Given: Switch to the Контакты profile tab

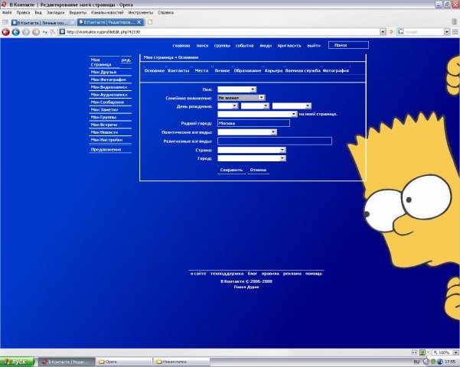Looking at the screenshot, I should coord(178,70).
